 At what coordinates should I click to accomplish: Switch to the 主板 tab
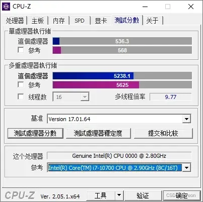[38, 21]
